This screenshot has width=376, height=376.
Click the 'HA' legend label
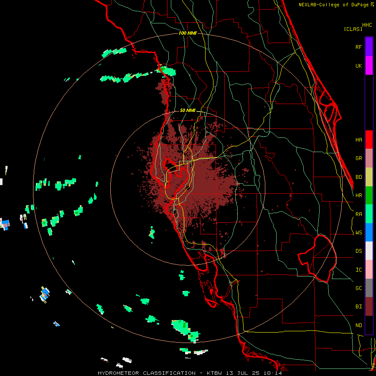[358, 140]
